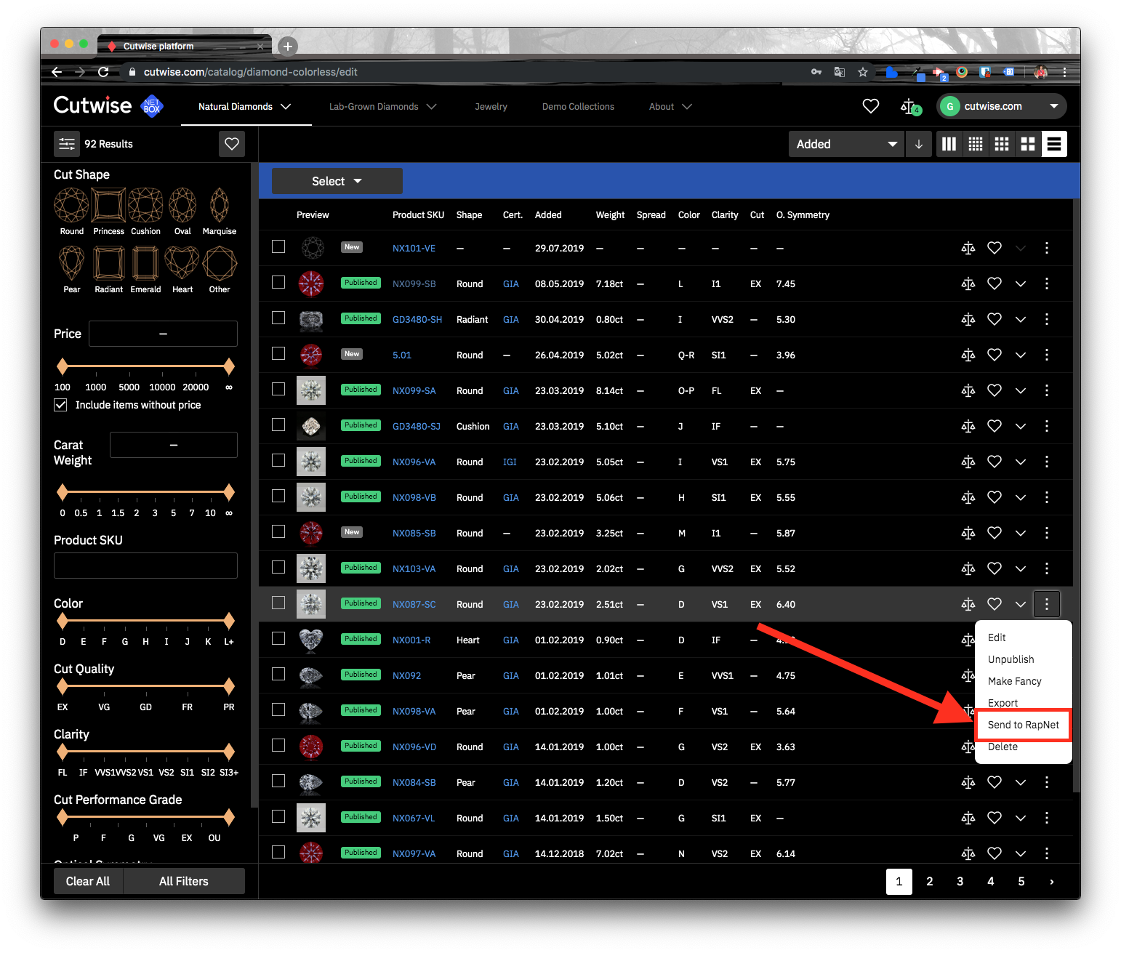
Task: Open the Jewelry navigation tab
Action: click(x=491, y=107)
